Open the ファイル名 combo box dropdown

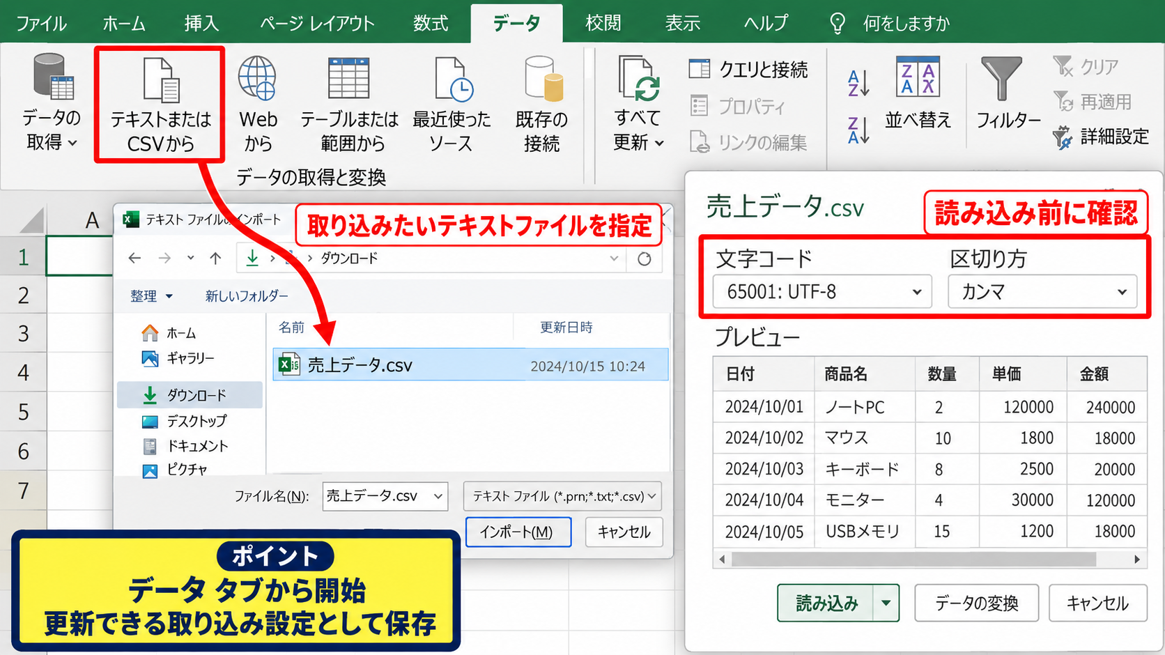pos(438,496)
